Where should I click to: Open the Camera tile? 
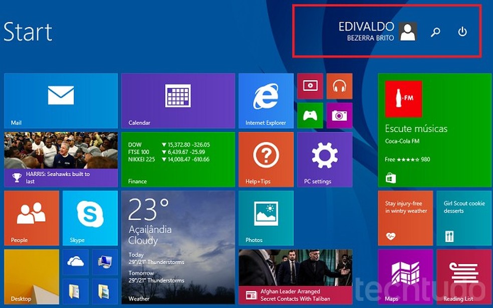pos(339,115)
